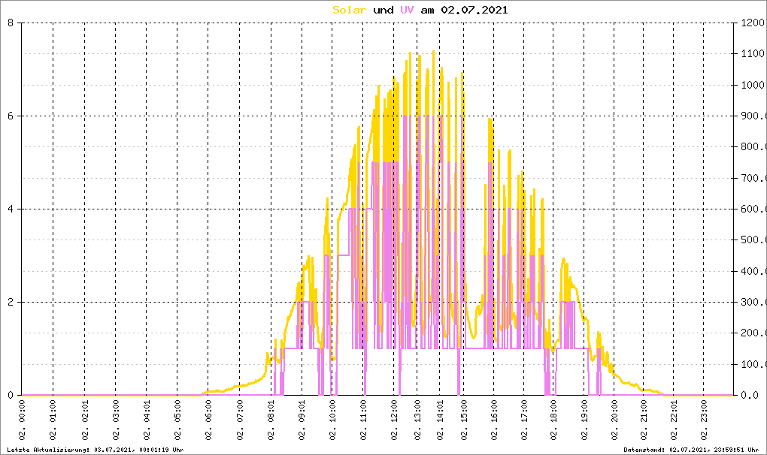The width and height of the screenshot is (767, 455).
Task: Click 'Datenstand: 02.07.2021, 23:59:51 Uhr' footer text
Action: 691,450
